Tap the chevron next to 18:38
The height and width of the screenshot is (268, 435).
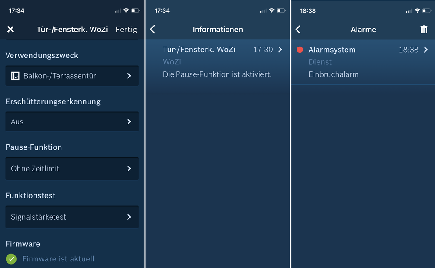[425, 50]
